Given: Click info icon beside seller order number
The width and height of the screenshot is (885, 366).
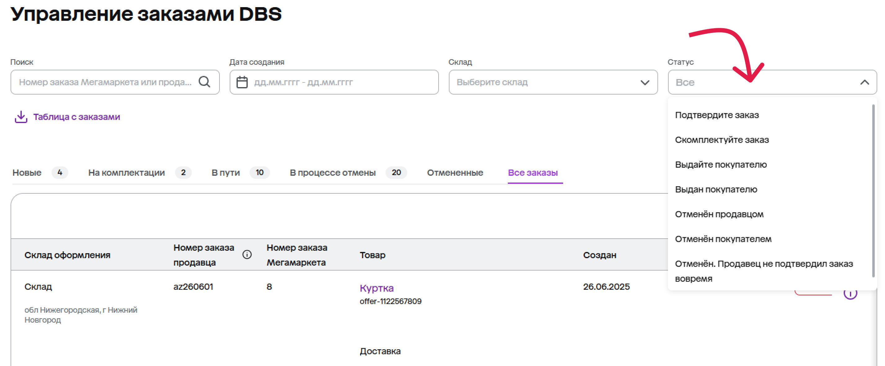Looking at the screenshot, I should coord(247,254).
